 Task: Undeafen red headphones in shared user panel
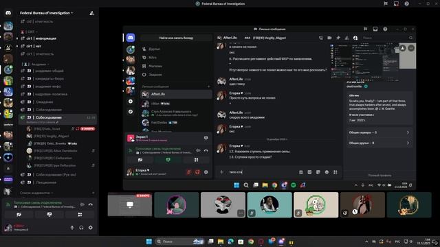pos(197,172)
